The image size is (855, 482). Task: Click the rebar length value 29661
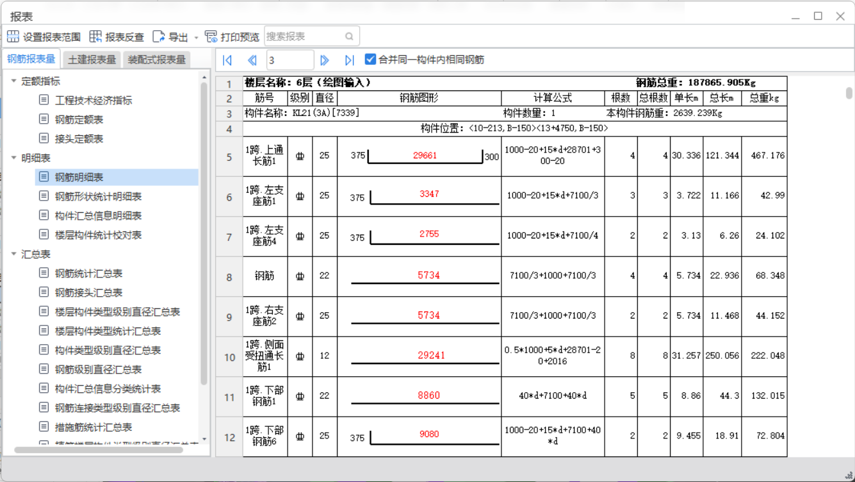coord(425,155)
